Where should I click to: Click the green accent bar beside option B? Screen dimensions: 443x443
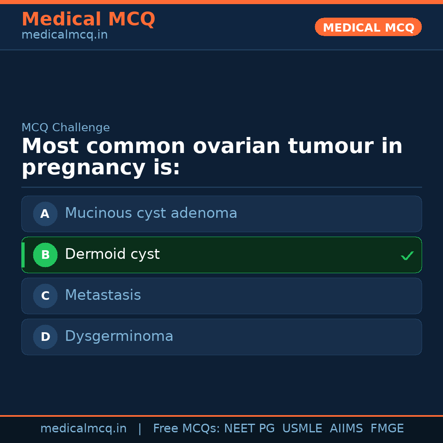click(23, 255)
